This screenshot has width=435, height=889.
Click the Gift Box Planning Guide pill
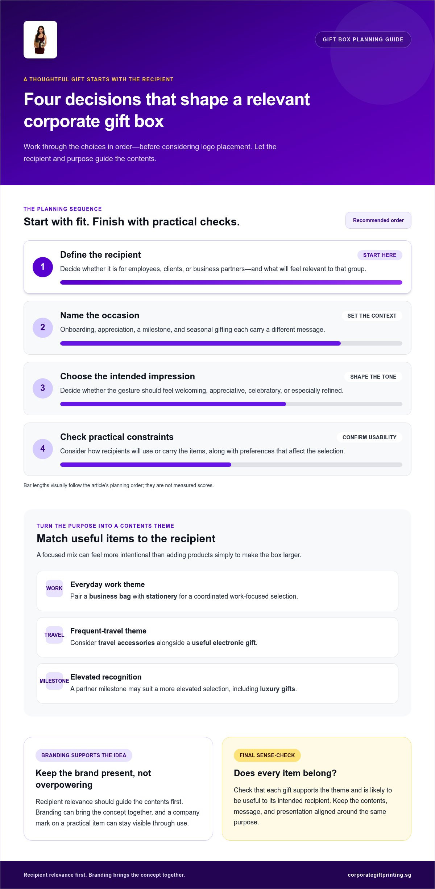coord(363,40)
